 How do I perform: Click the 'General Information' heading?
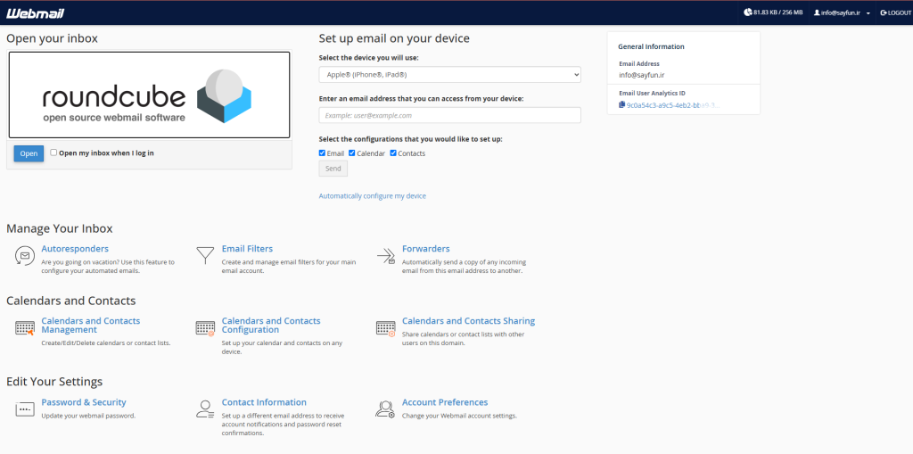pos(651,46)
